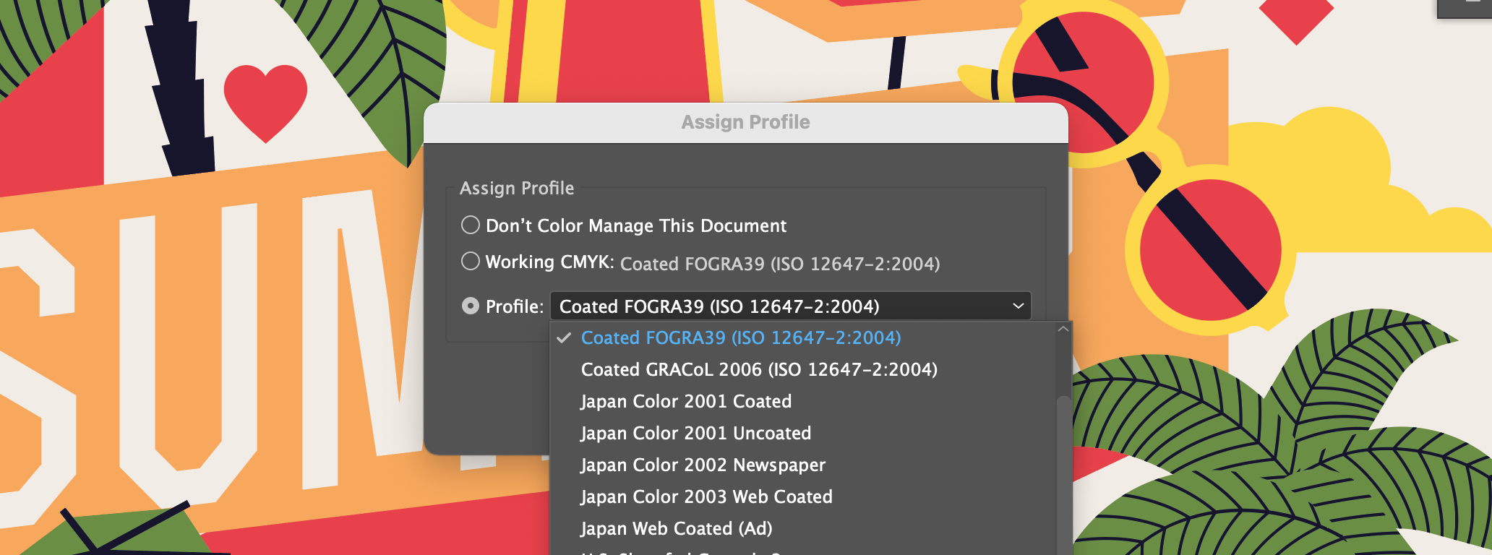Select Japan Color 2001 Coated

(685, 402)
